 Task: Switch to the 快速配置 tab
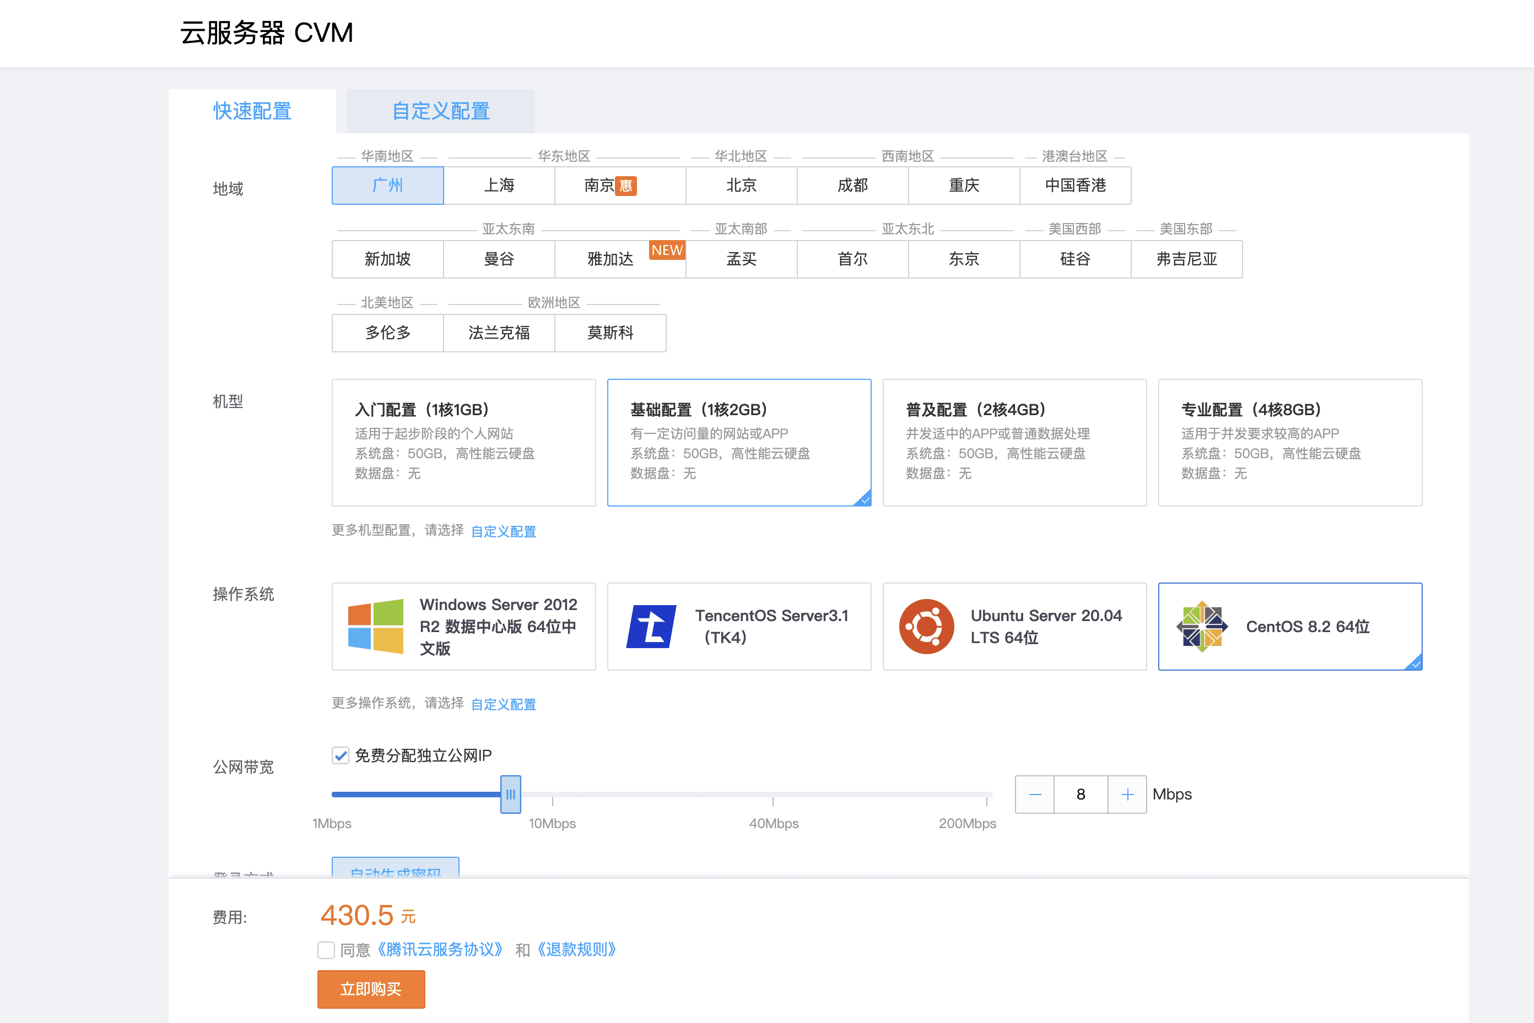coord(252,111)
